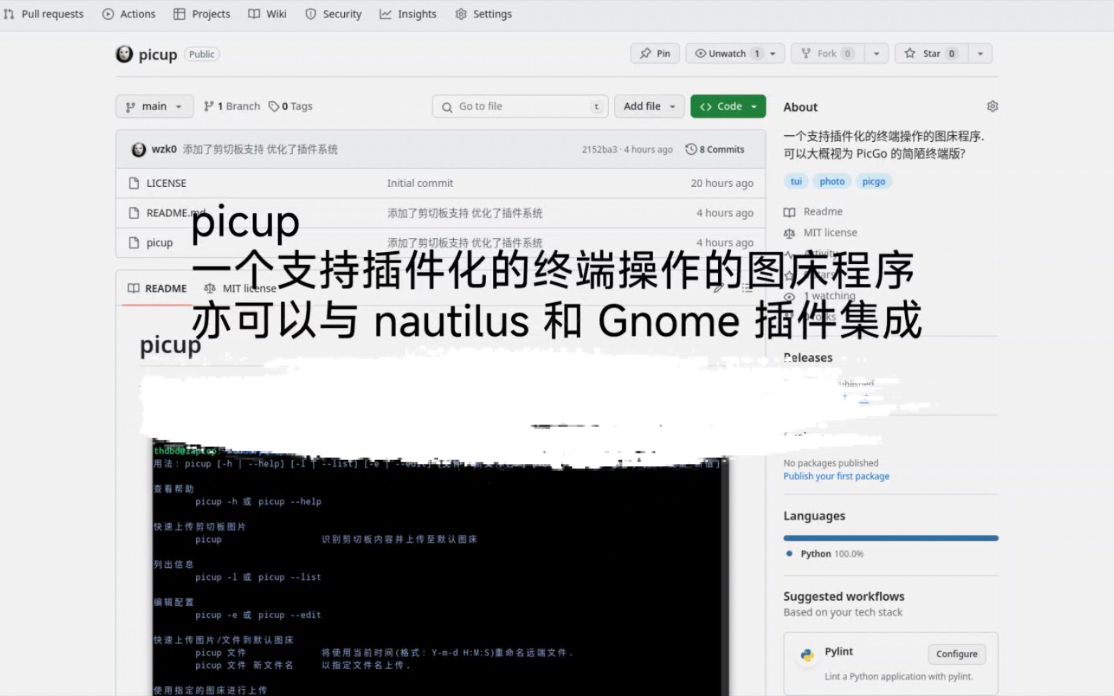Open the Actions tab

pos(129,14)
